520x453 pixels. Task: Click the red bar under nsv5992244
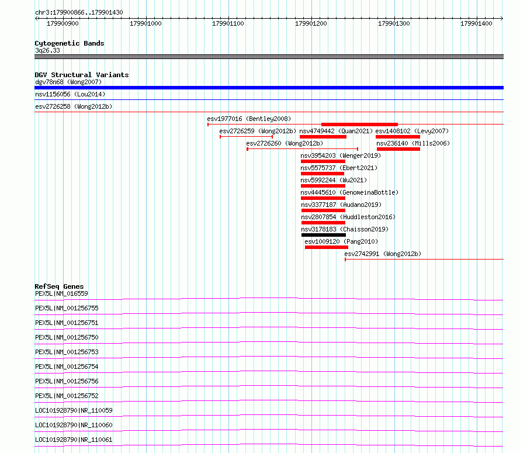[x=323, y=186]
